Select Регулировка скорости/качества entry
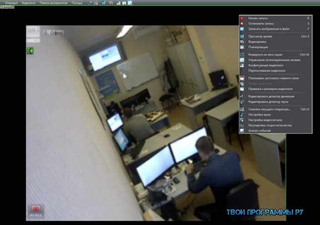This screenshot has width=320, height=225. pyautogui.click(x=275, y=125)
